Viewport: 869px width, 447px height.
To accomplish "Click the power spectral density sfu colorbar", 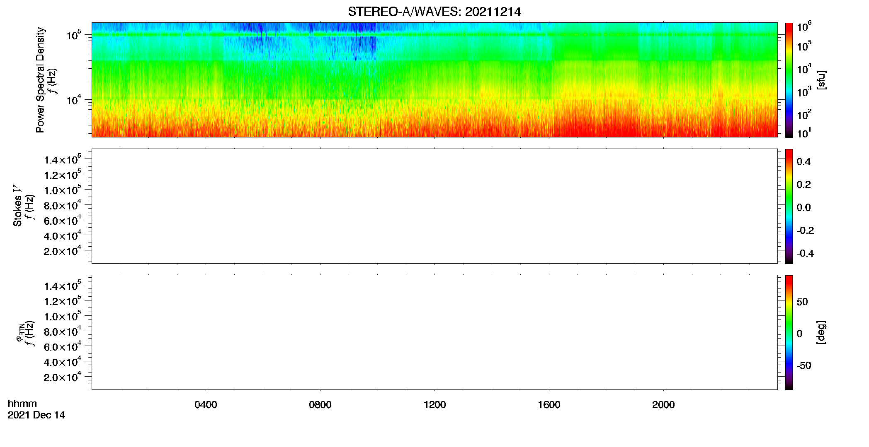I will point(789,80).
